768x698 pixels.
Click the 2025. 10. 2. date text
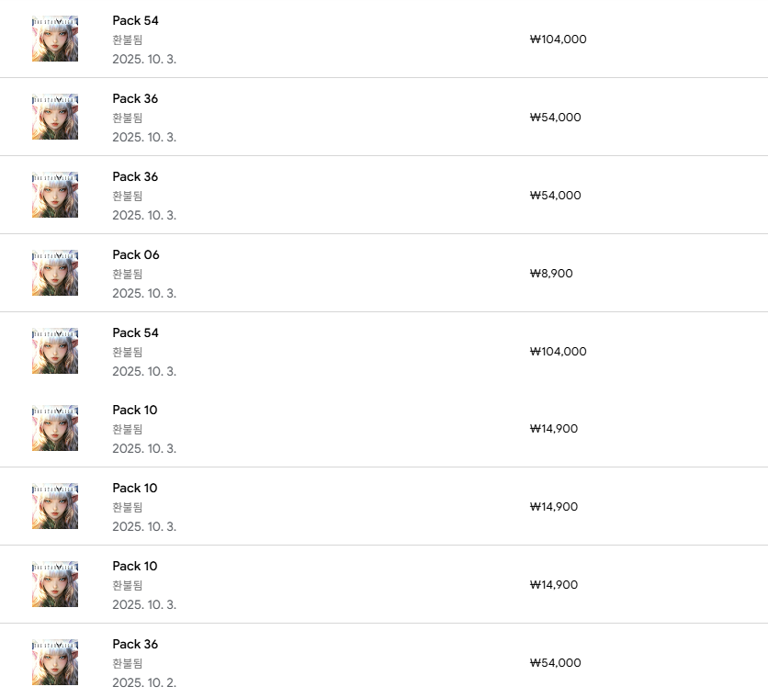click(x=144, y=682)
